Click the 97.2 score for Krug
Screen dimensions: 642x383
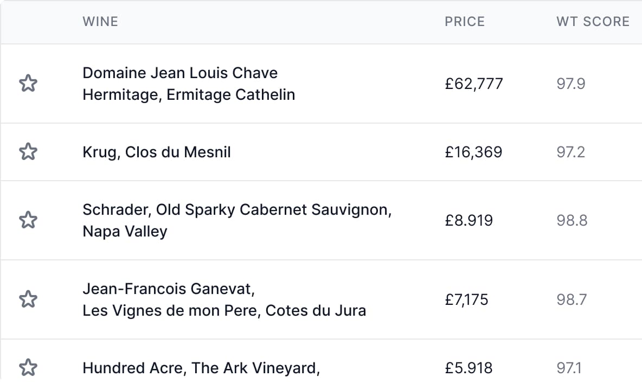(x=572, y=152)
